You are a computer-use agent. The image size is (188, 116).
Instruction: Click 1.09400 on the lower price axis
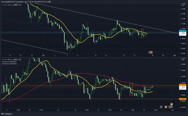tap(183, 107)
